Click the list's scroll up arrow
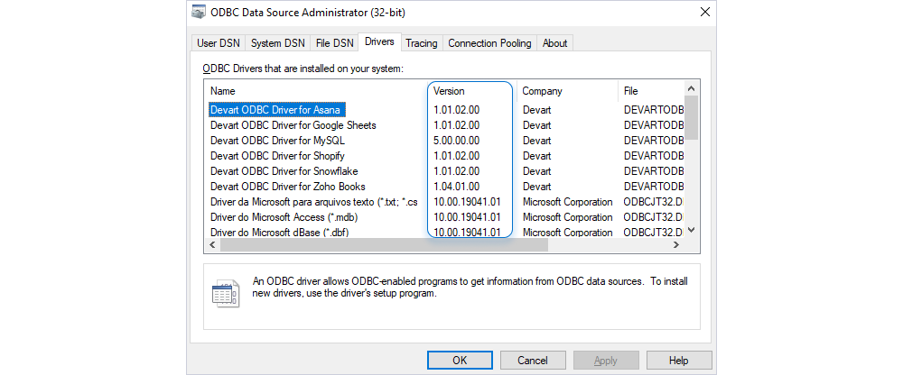The height and width of the screenshot is (375, 903). [x=692, y=88]
